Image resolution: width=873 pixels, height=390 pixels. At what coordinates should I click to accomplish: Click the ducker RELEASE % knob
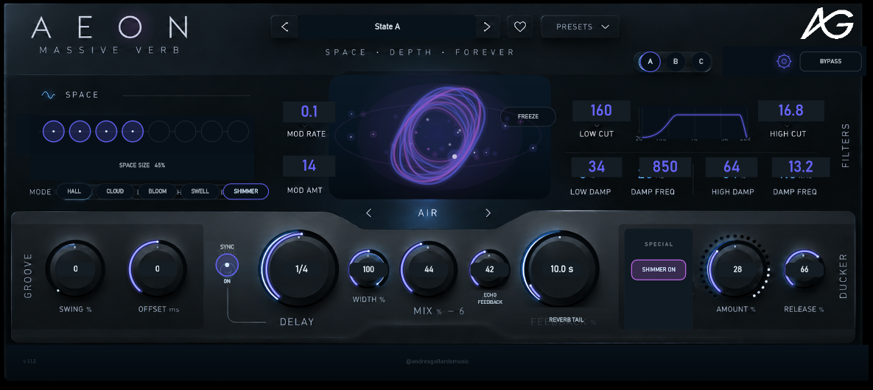tap(804, 269)
